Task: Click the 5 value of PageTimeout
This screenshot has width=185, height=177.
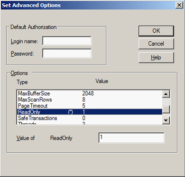Action: tap(83, 106)
